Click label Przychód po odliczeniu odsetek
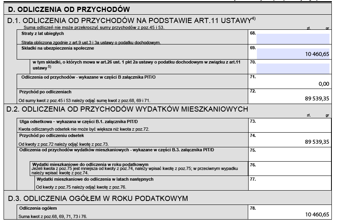The width and height of the screenshot is (337, 220). coord(52,136)
